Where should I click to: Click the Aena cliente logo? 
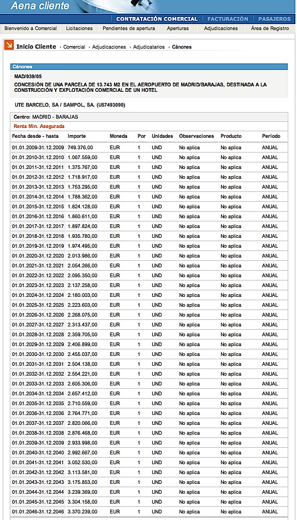40,5
